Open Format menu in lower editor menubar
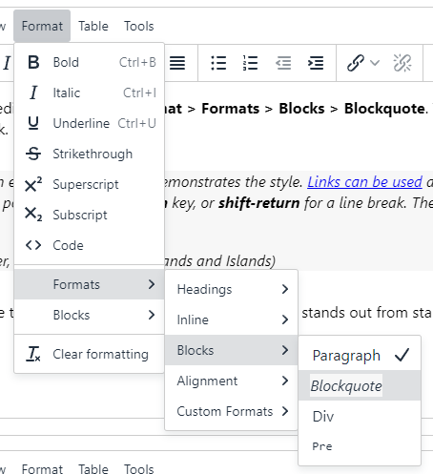433x474 pixels. coord(42,468)
